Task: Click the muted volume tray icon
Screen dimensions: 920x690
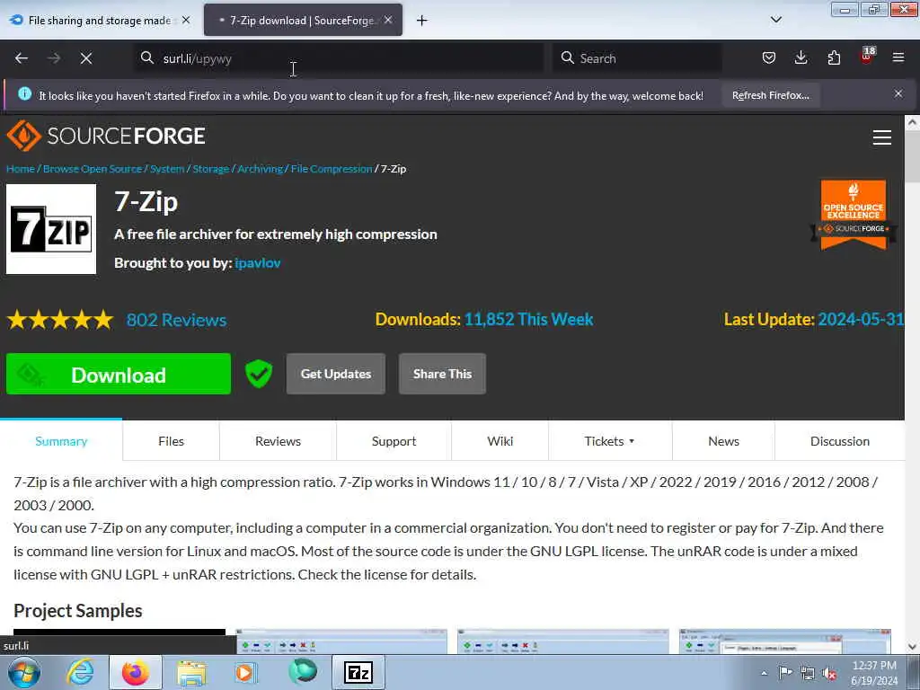Action: (x=829, y=673)
